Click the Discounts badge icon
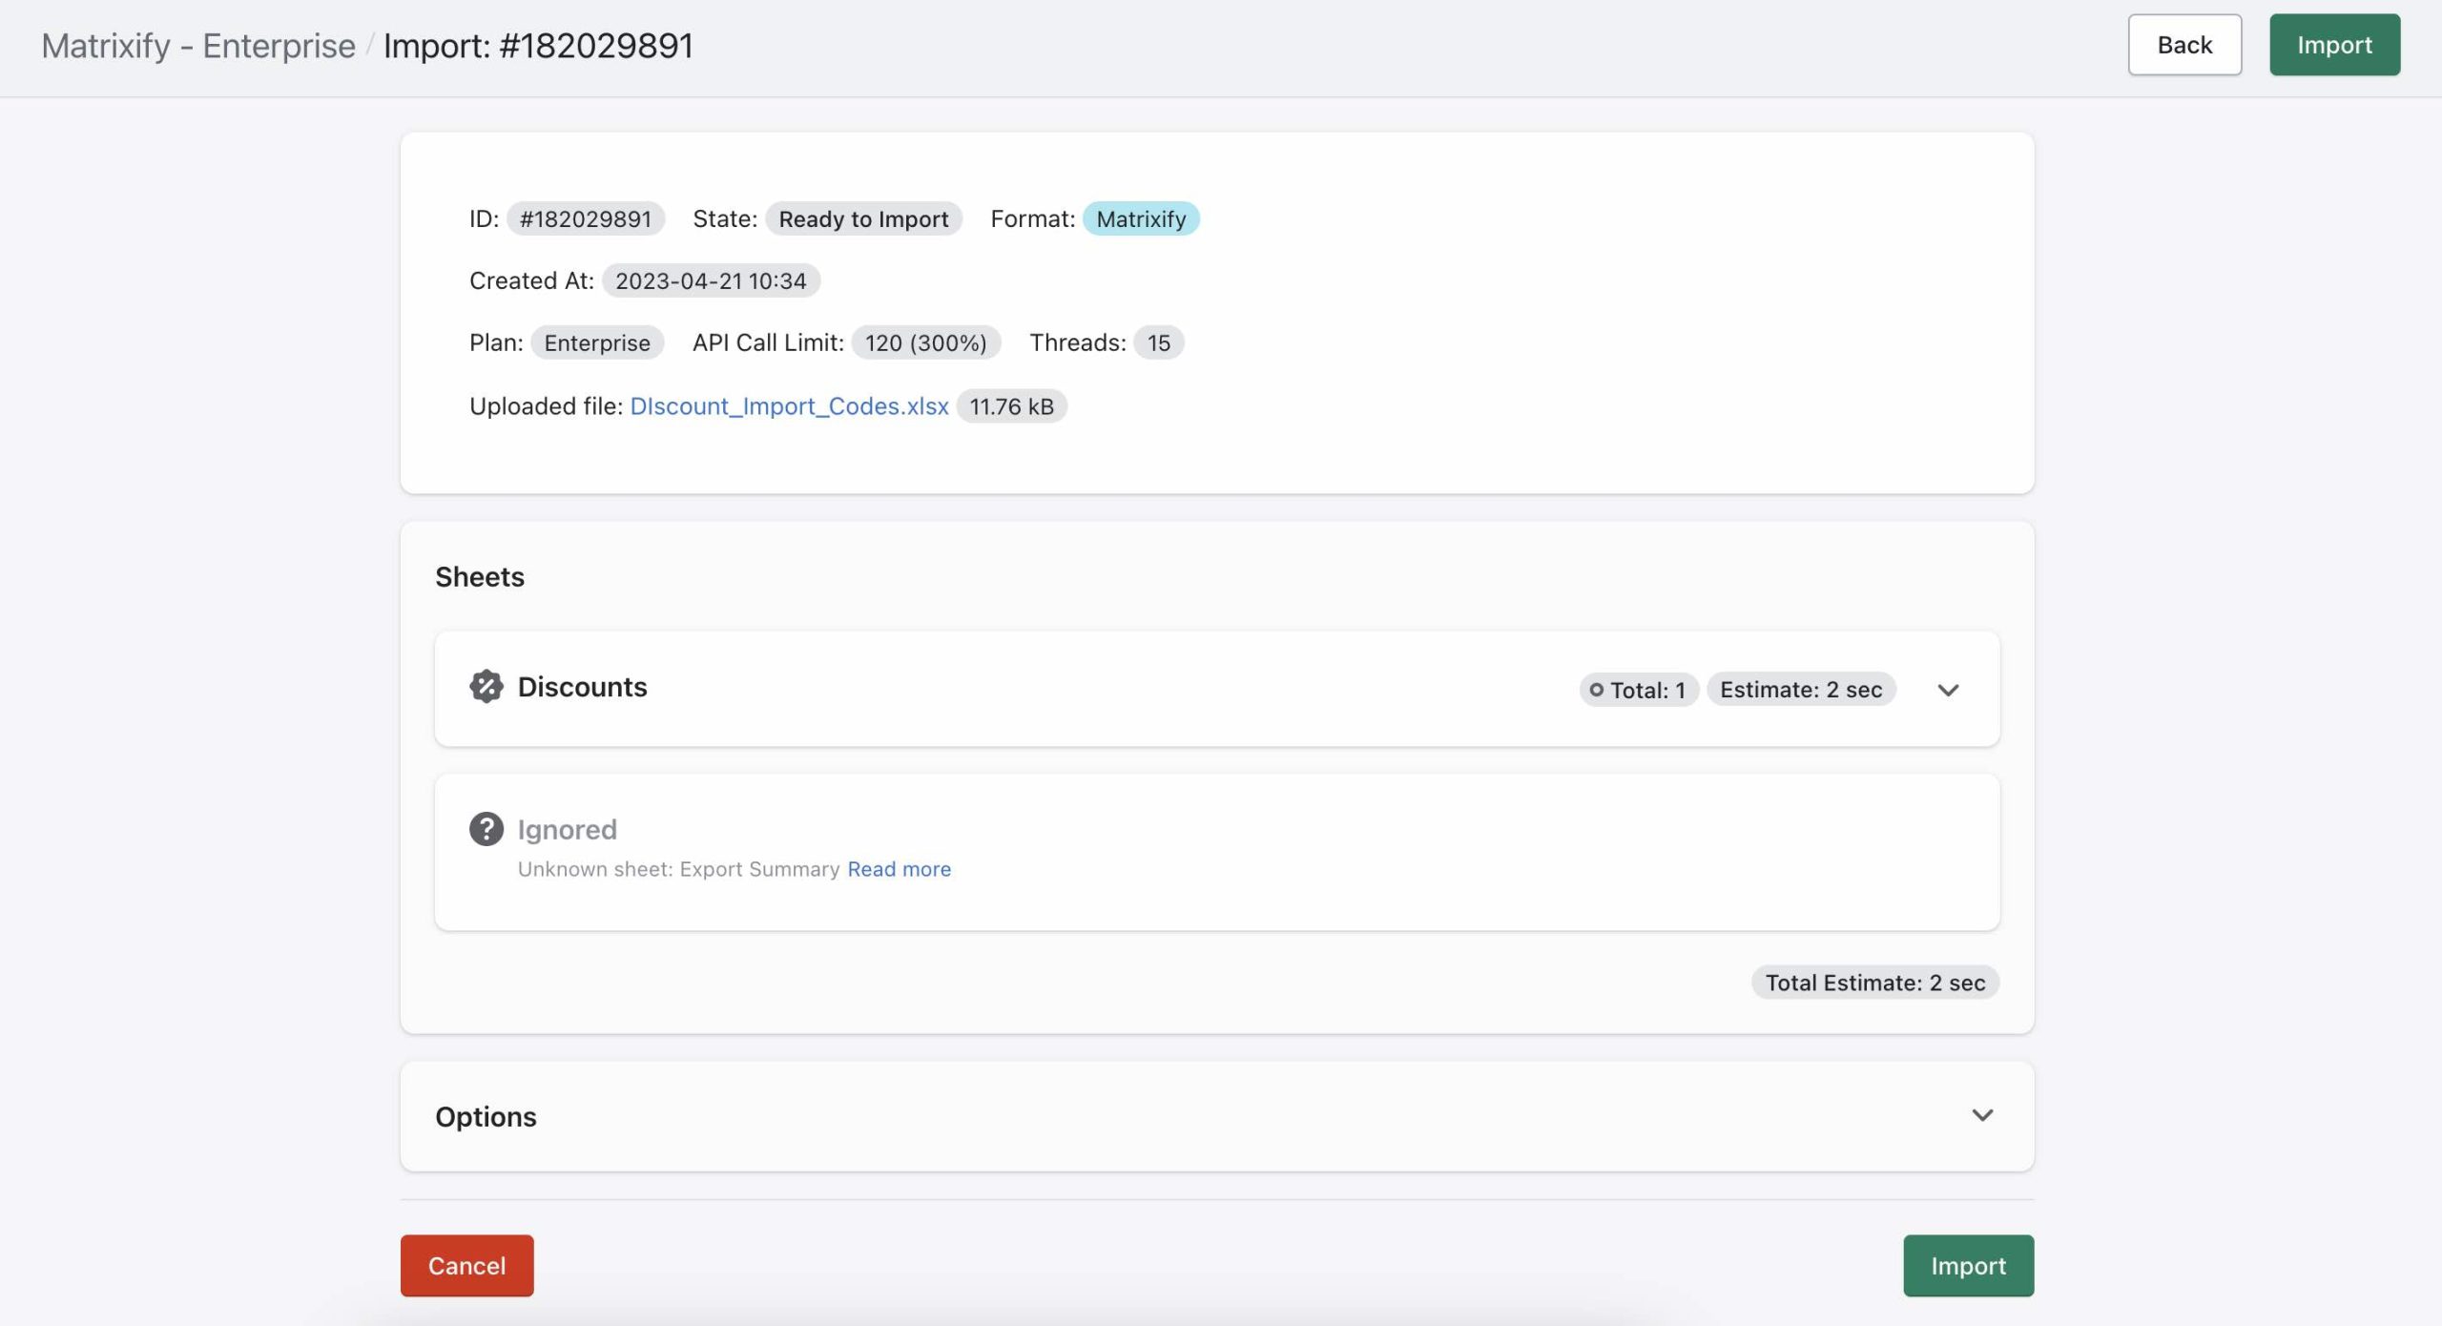The width and height of the screenshot is (2442, 1326). (486, 687)
